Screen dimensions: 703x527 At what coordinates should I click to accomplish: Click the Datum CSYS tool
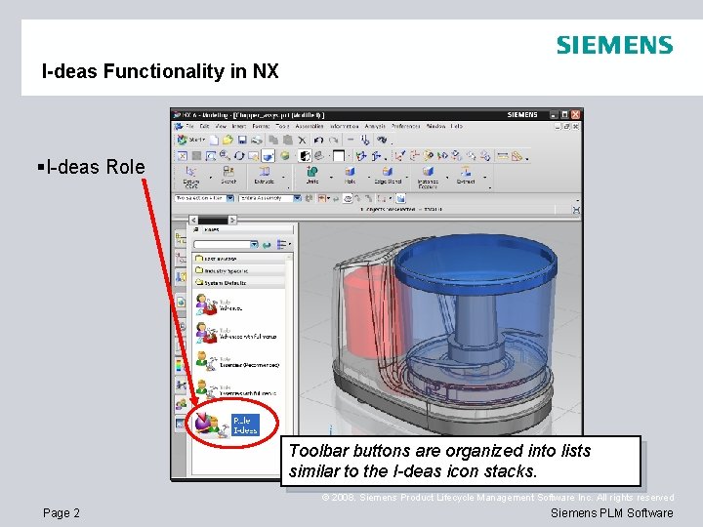pos(191,177)
